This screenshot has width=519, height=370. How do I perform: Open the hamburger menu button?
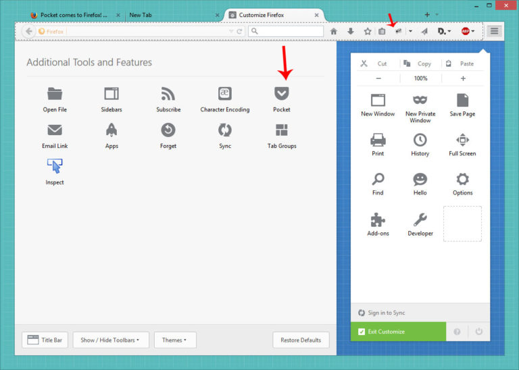coord(494,31)
